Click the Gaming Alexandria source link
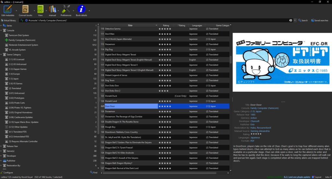332x179 pixels. (x=260, y=131)
